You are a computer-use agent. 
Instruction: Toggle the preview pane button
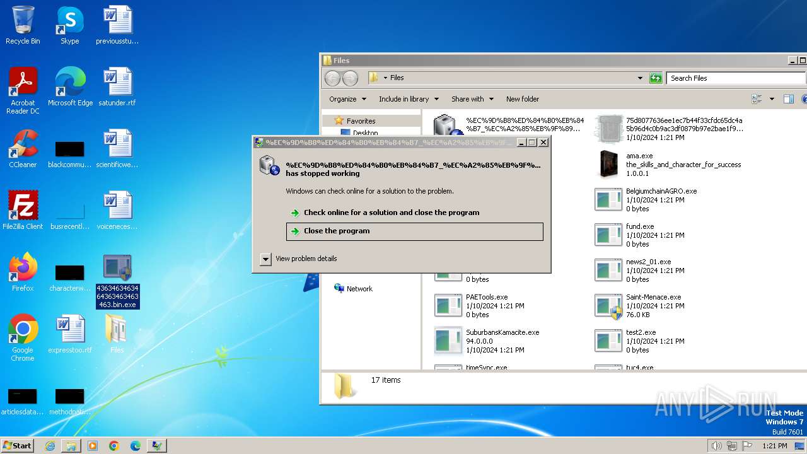click(x=788, y=99)
